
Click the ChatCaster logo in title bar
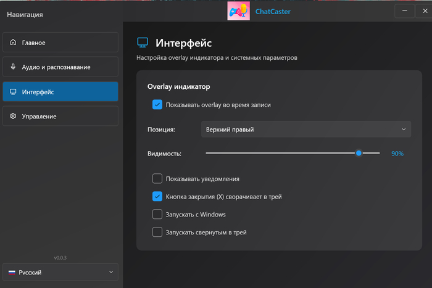pyautogui.click(x=238, y=11)
